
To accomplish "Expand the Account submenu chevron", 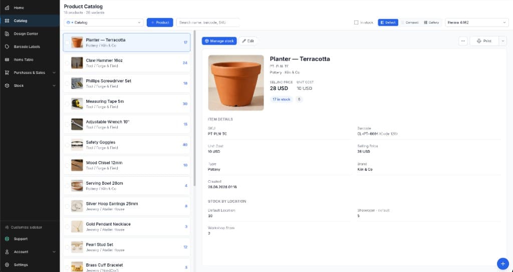I will point(54,252).
